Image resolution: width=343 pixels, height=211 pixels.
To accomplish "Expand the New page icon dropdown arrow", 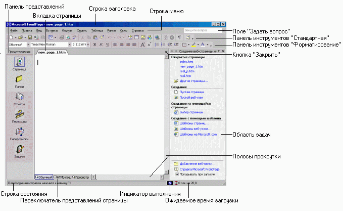I will point(16,37).
